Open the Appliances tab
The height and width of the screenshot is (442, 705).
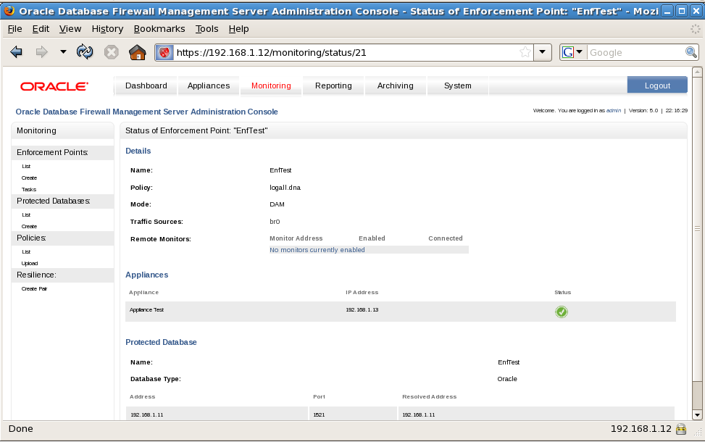[x=209, y=86]
